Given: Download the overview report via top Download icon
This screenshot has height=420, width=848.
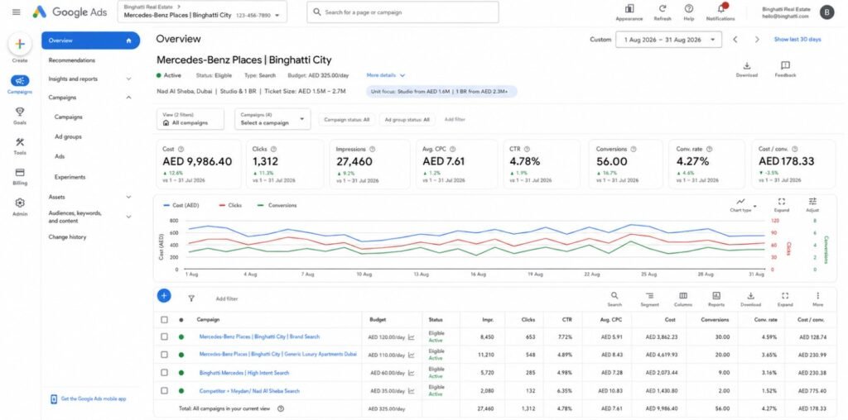Looking at the screenshot, I should click(x=746, y=66).
